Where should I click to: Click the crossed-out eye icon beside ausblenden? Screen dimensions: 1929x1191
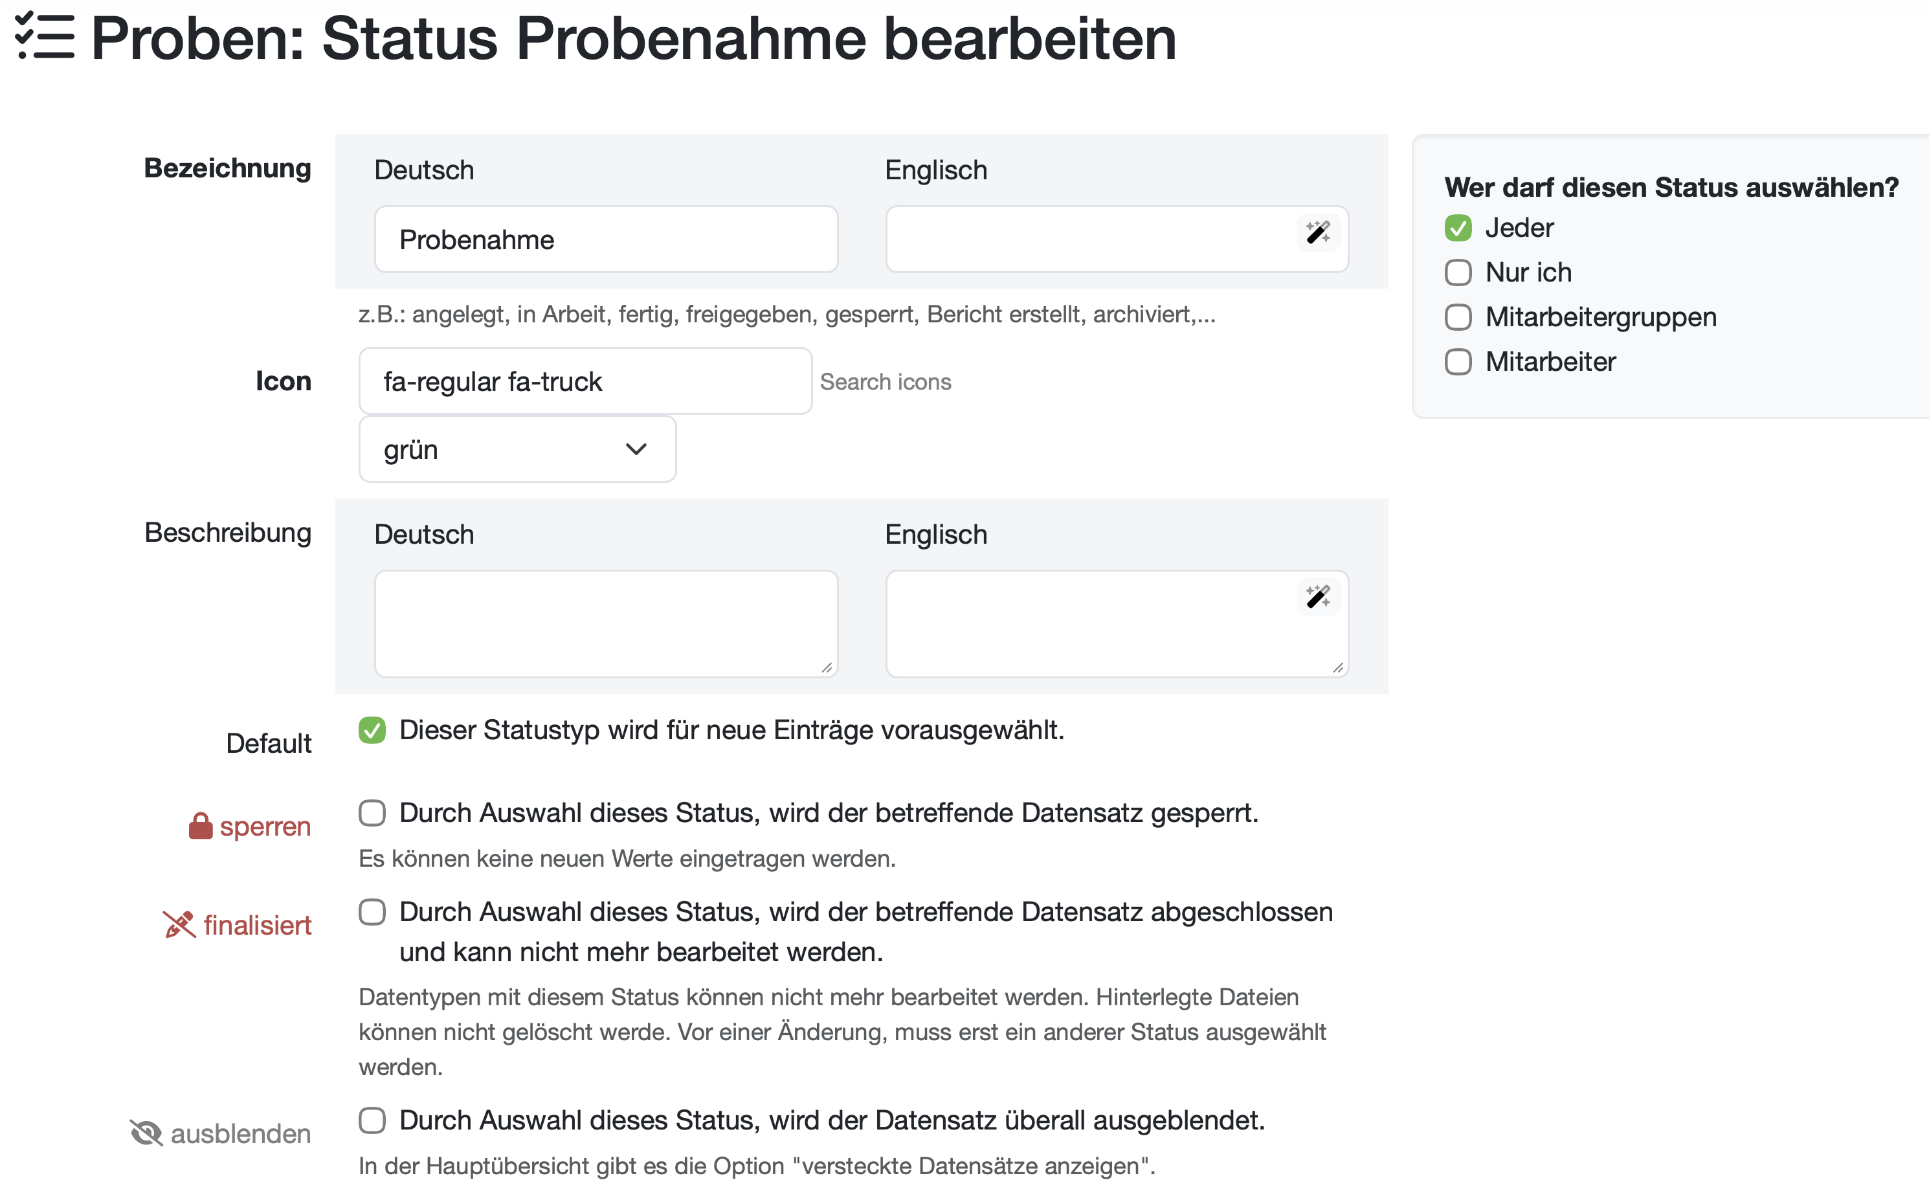coord(146,1133)
